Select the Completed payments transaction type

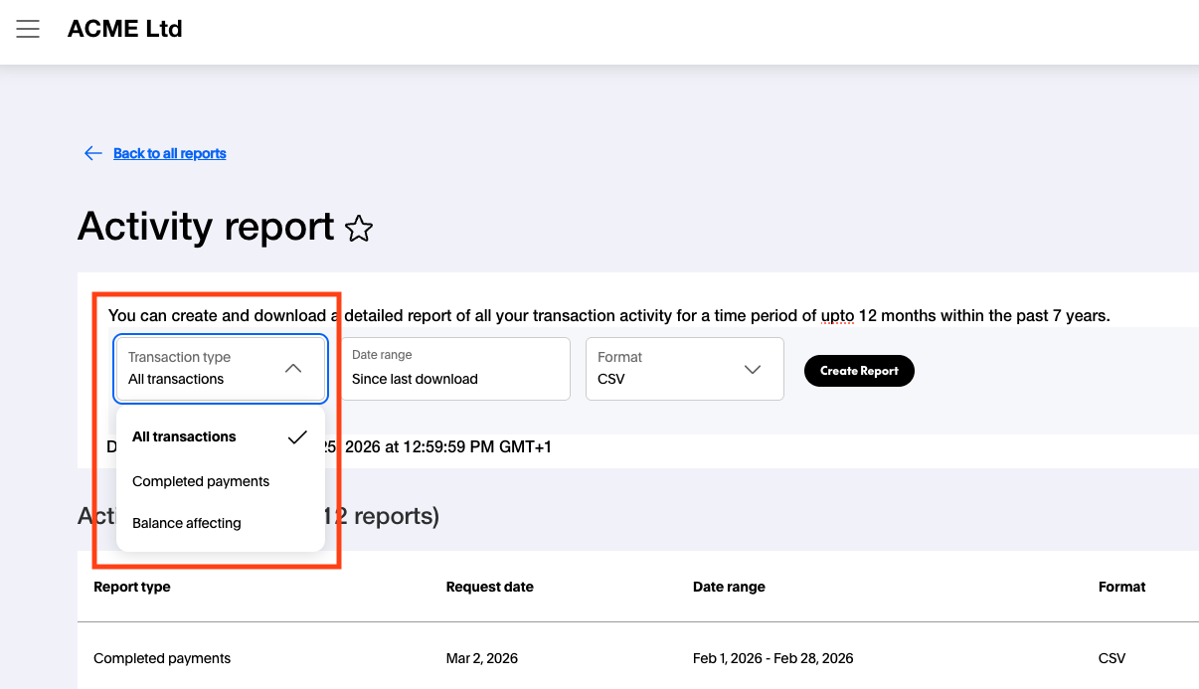point(201,481)
